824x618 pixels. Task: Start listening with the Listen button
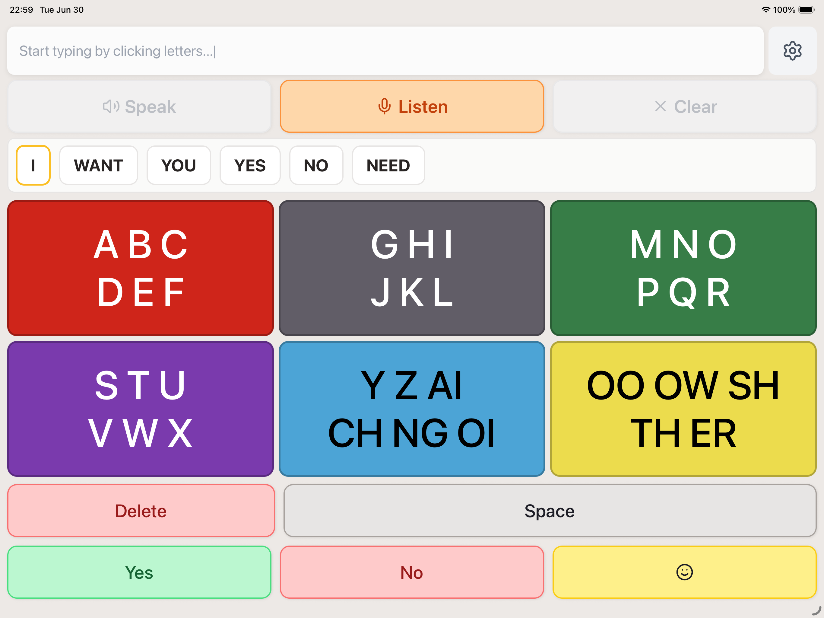pos(412,107)
